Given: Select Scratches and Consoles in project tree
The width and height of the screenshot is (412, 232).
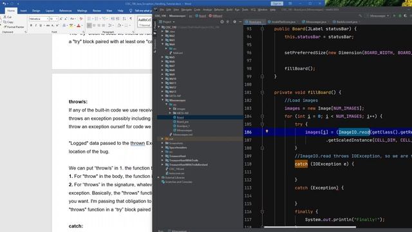Looking at the screenshot, I should (176, 182).
